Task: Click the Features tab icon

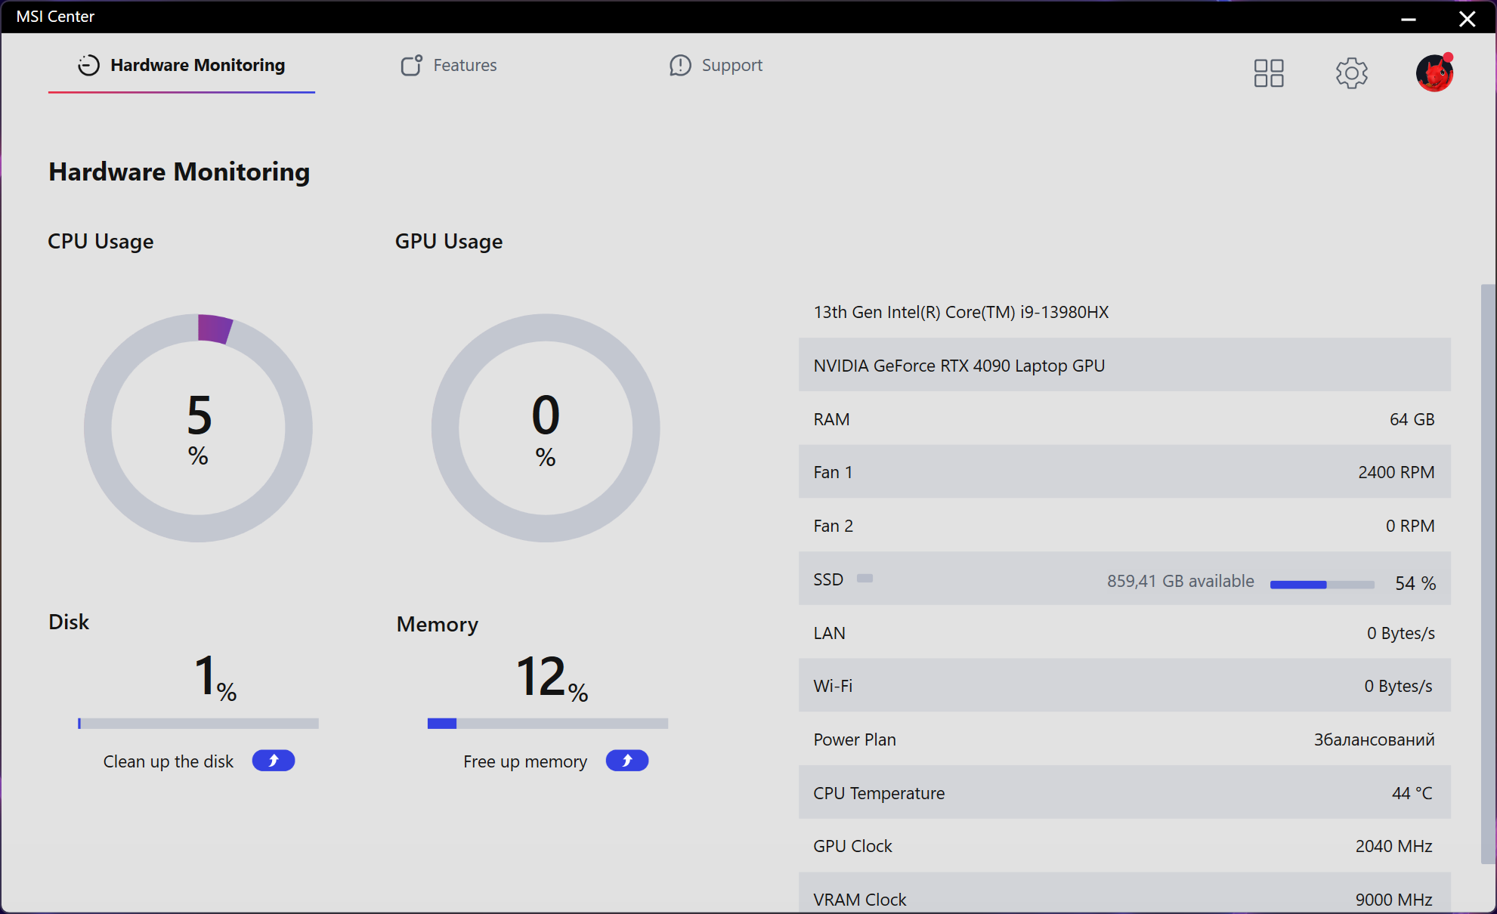Action: tap(411, 66)
